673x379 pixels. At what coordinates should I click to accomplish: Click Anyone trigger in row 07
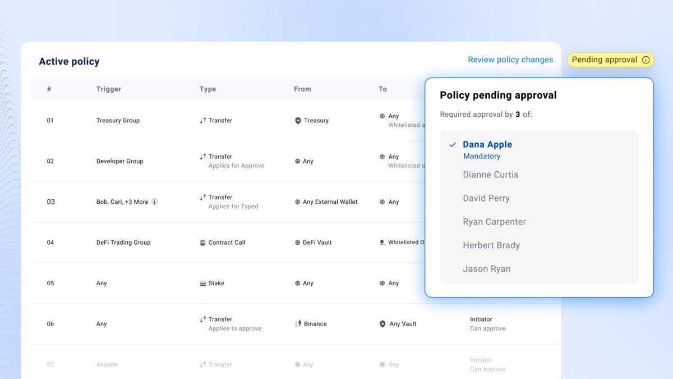107,364
